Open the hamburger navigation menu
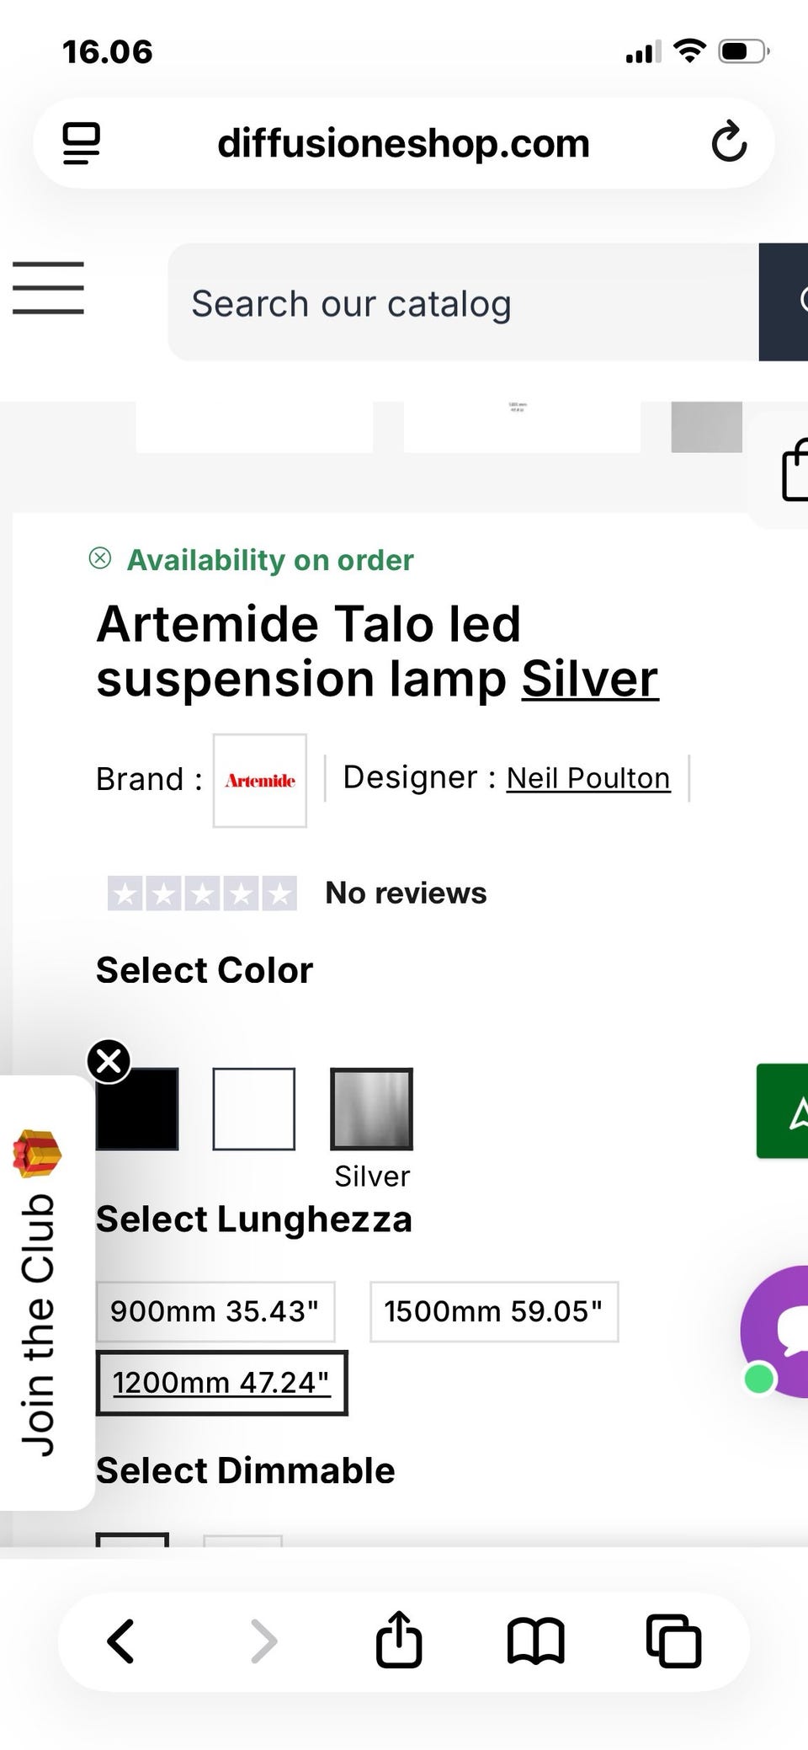The width and height of the screenshot is (808, 1750). tap(48, 287)
